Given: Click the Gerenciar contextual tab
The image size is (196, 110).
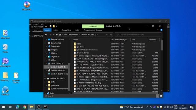Looking at the screenshot, I should click(x=93, y=27).
